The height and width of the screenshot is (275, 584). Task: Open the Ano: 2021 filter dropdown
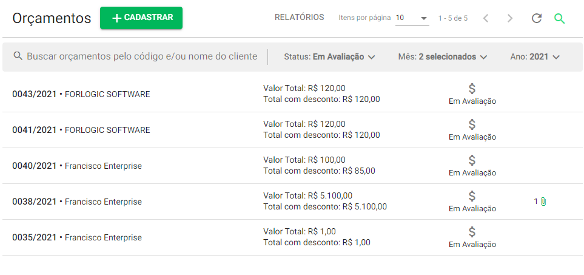click(535, 56)
